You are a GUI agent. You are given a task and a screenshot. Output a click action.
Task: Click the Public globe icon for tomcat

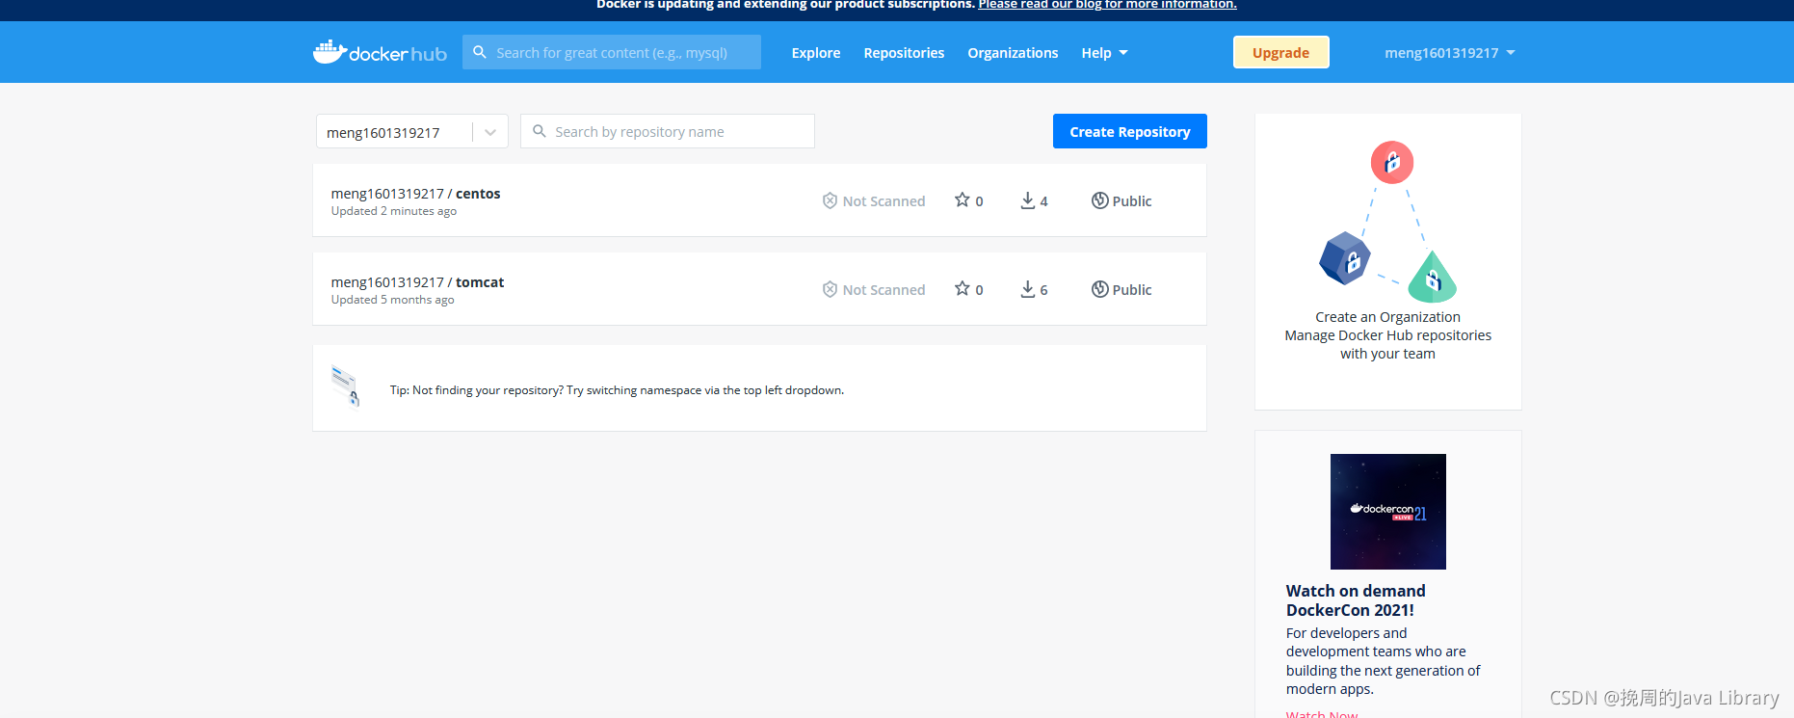[1099, 289]
